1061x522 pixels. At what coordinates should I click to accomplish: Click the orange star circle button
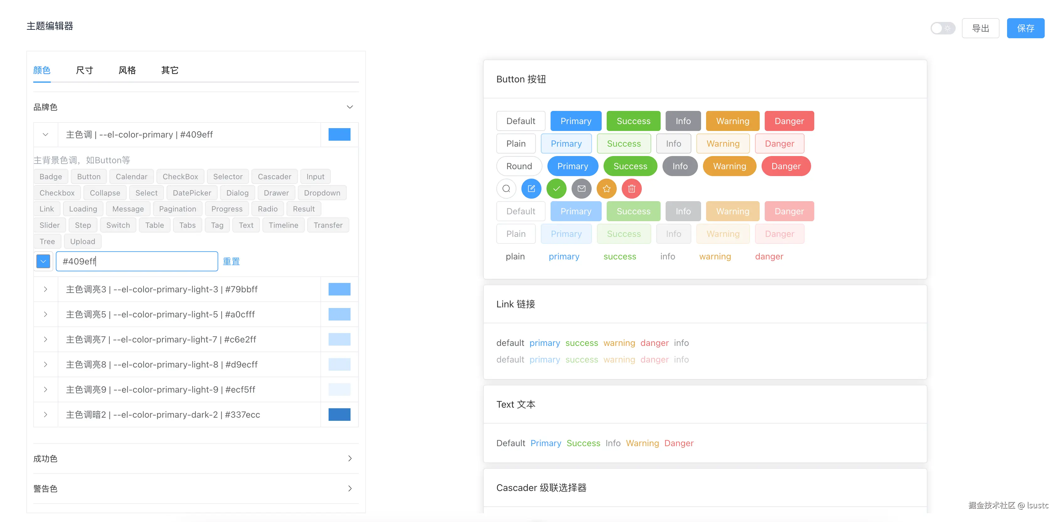(x=606, y=189)
